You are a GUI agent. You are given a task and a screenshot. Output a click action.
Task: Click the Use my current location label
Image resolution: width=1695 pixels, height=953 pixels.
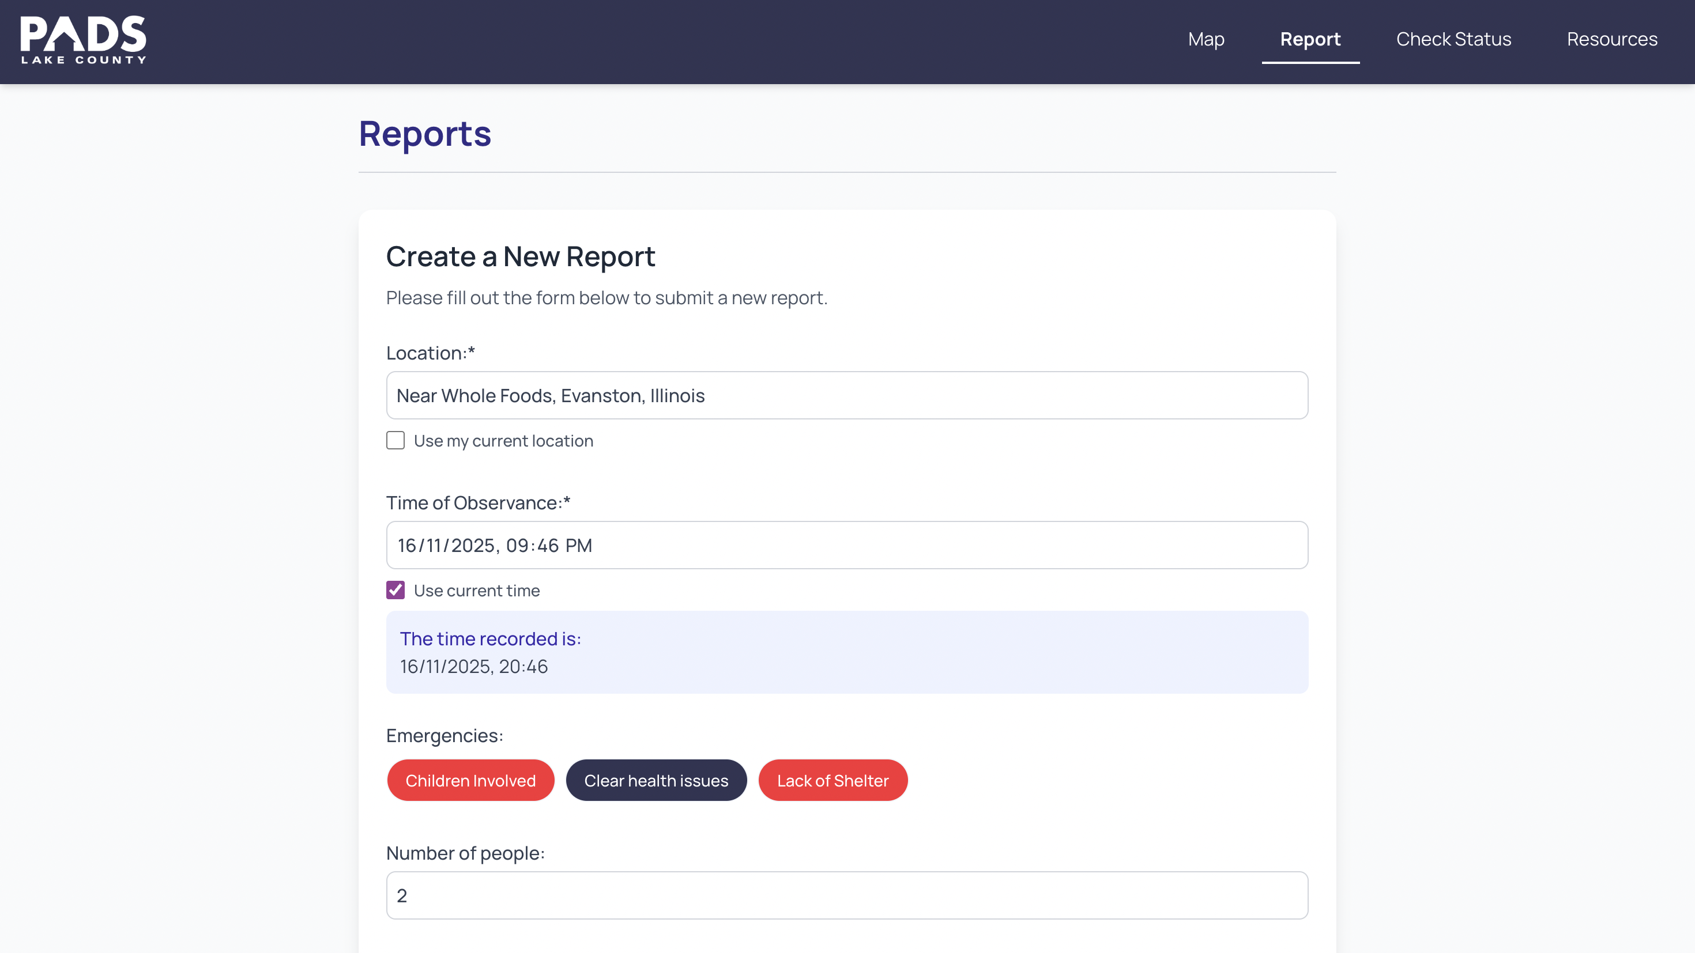(x=503, y=441)
